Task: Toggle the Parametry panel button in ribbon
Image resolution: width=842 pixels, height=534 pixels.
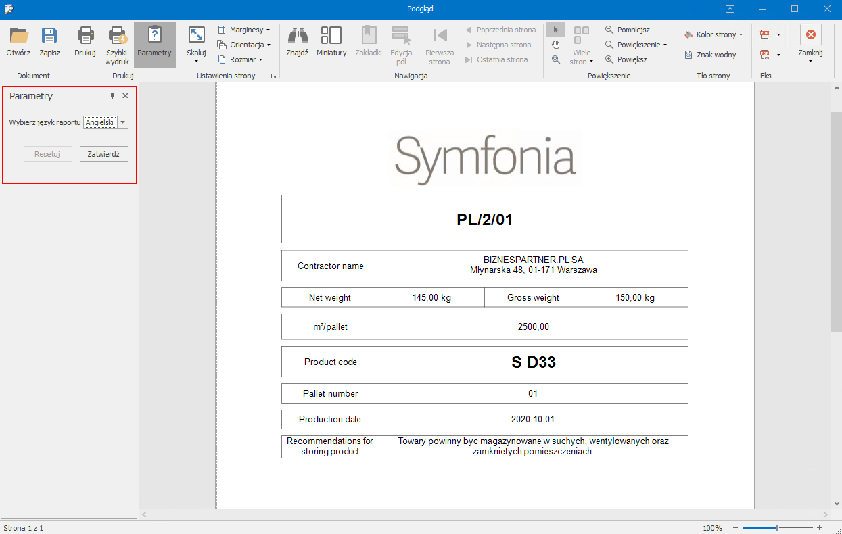Action: click(154, 44)
